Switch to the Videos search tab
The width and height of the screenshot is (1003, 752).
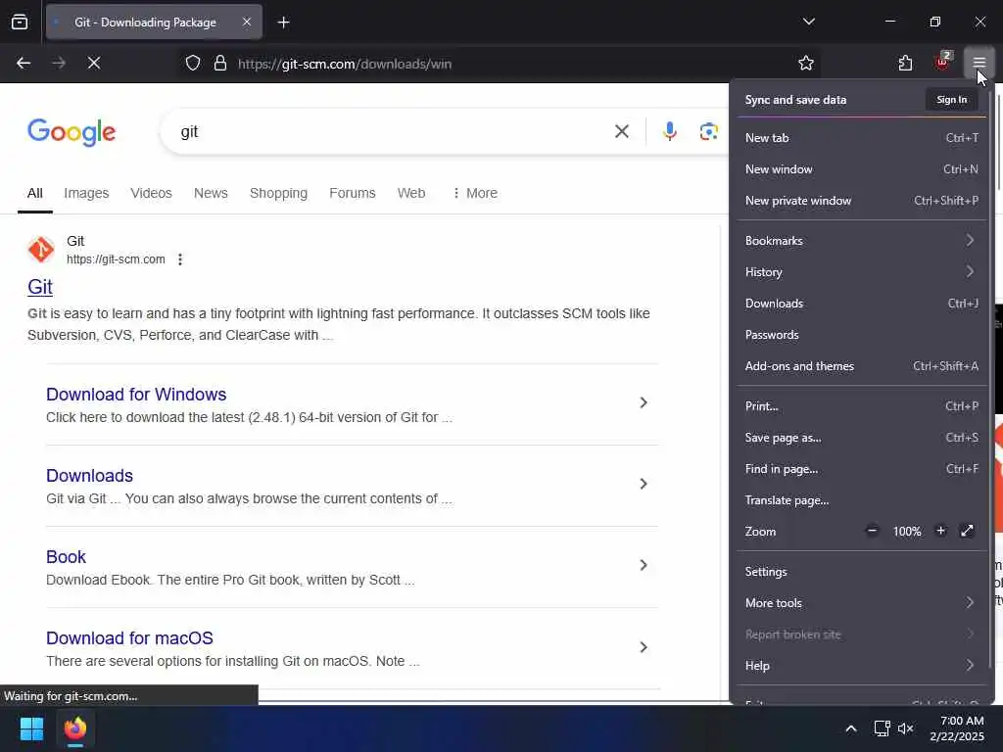pyautogui.click(x=151, y=193)
